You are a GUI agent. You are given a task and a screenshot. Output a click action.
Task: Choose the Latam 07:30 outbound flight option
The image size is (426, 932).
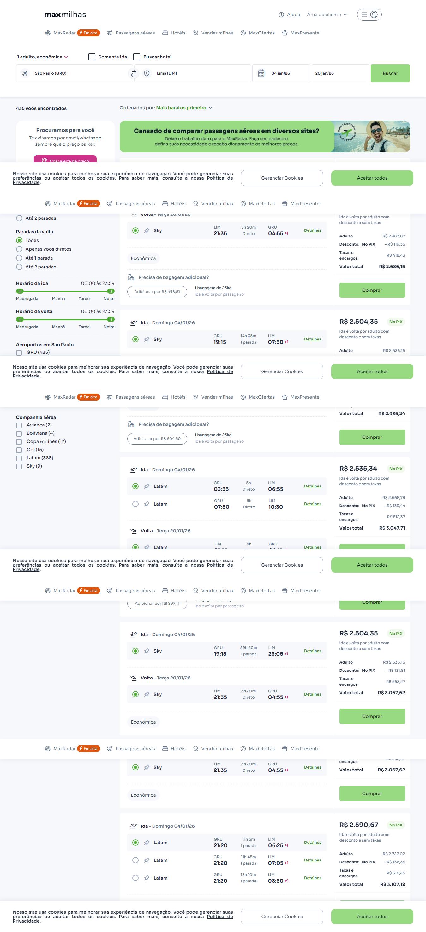[135, 504]
